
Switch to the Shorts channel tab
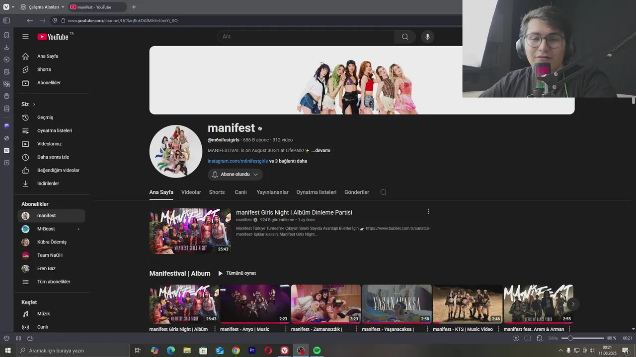pyautogui.click(x=217, y=192)
